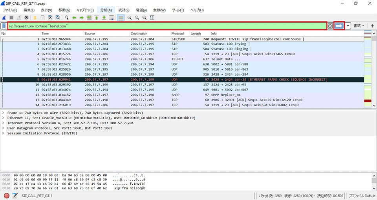Go back in packet history
Image resolution: width=377 pixels, height=200 pixels.
pos(74,18)
